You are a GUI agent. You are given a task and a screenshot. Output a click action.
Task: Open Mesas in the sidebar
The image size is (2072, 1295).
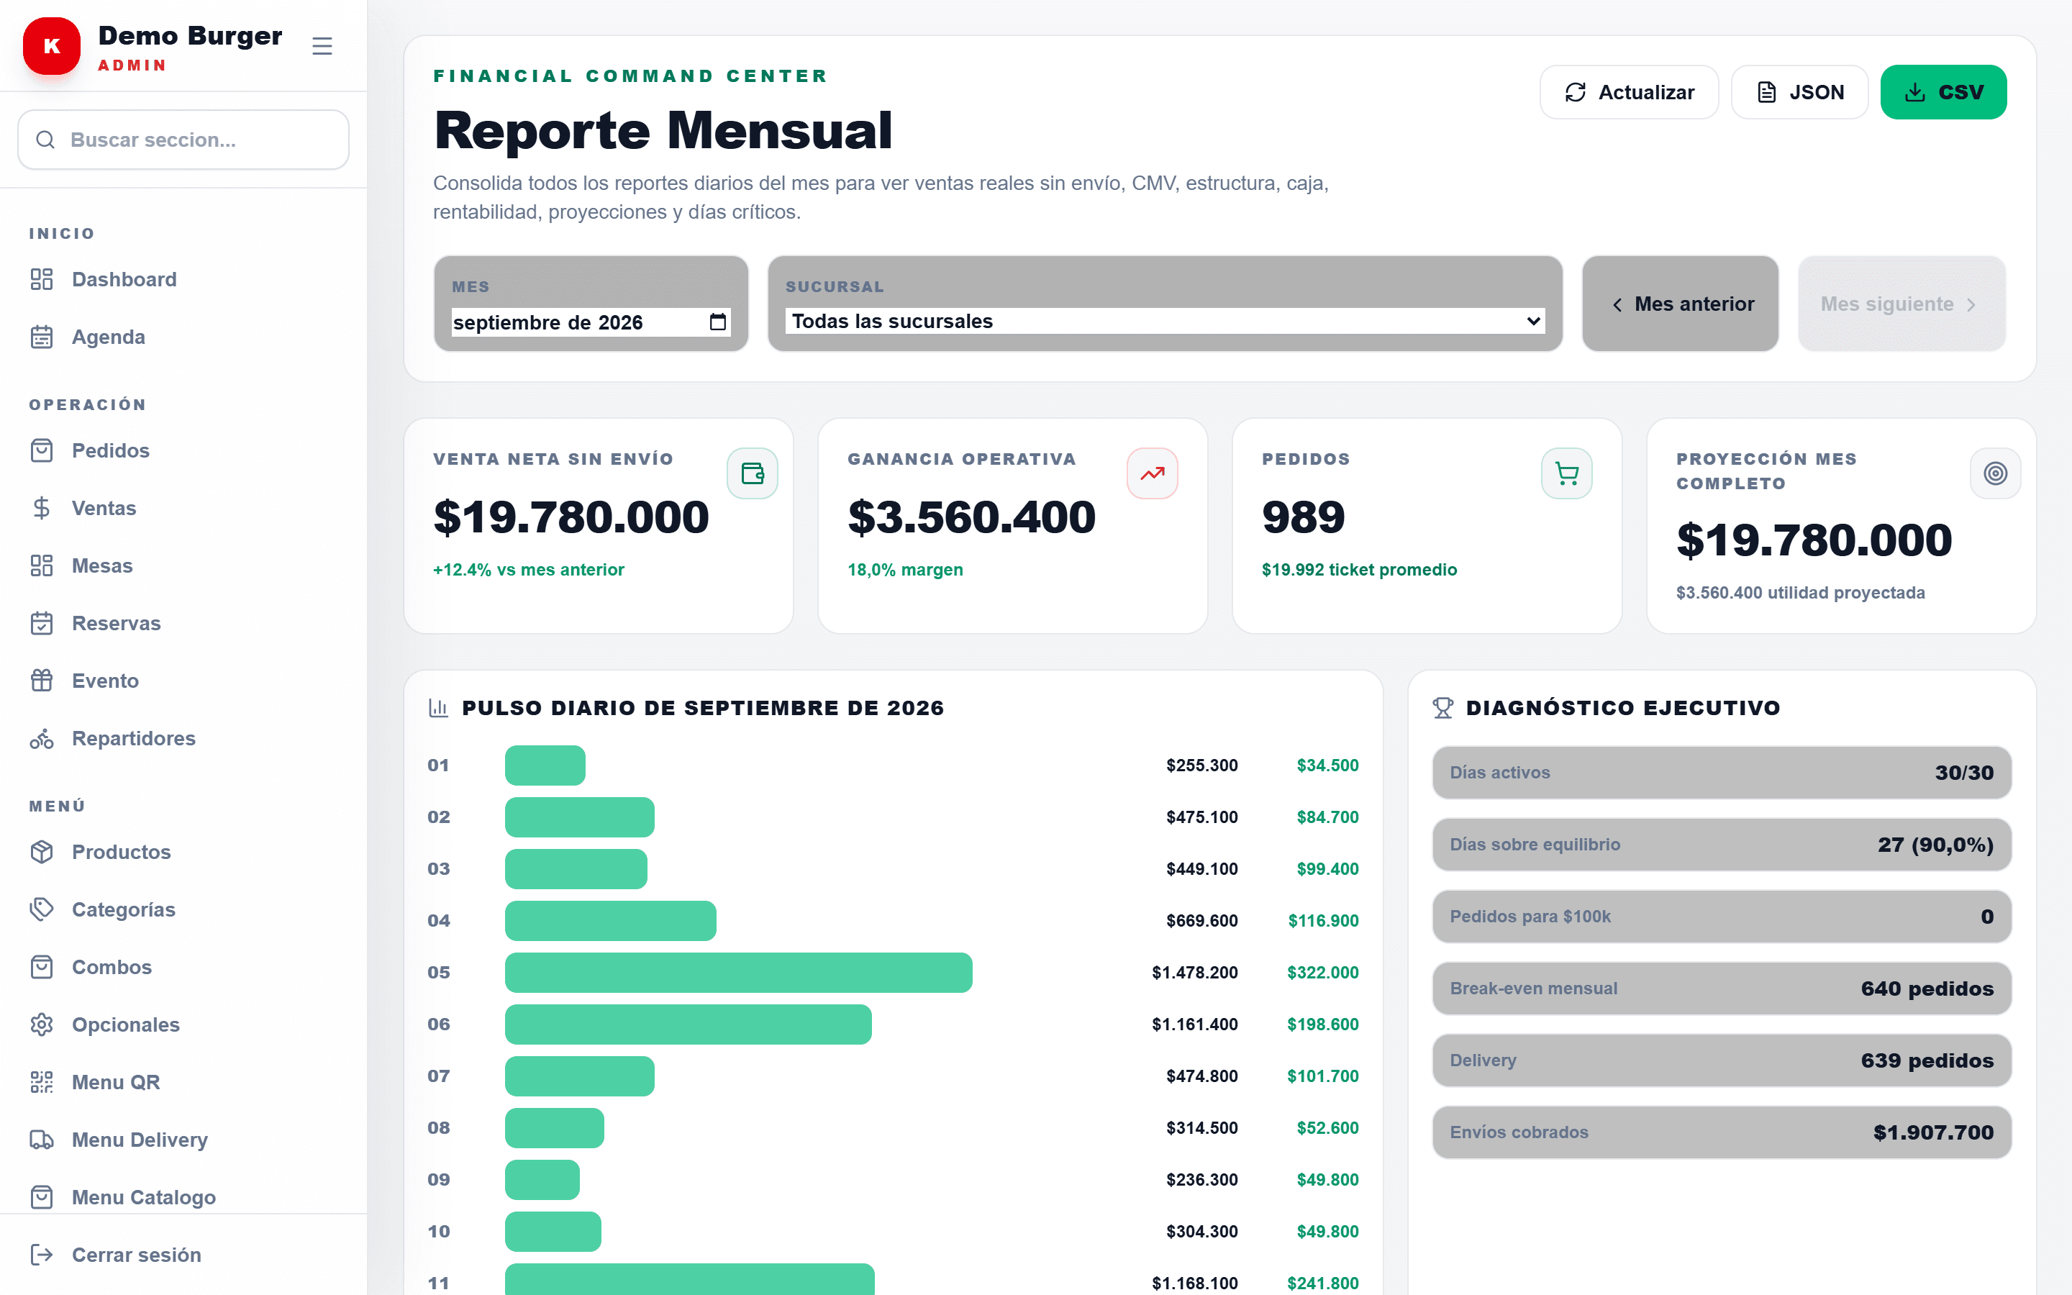coord(183,565)
